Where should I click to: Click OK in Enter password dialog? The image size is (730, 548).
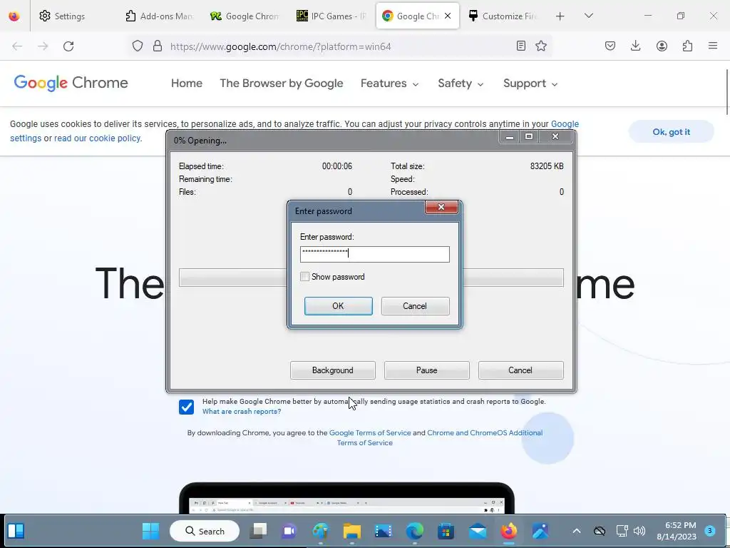(338, 306)
